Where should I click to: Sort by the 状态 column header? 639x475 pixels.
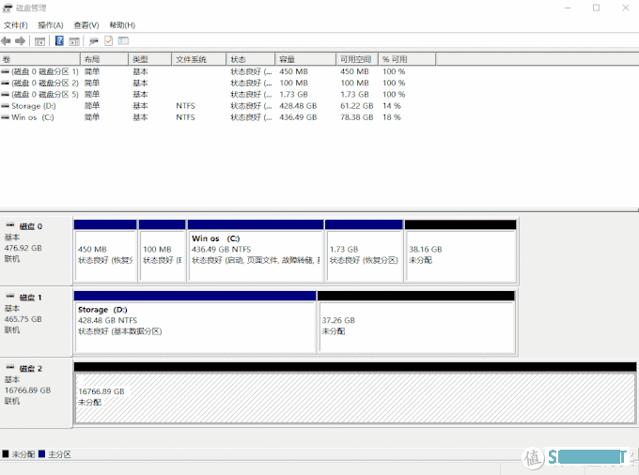point(251,59)
